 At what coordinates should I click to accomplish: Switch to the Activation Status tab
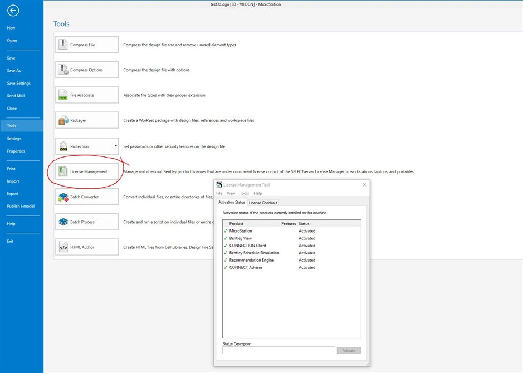pyautogui.click(x=232, y=202)
